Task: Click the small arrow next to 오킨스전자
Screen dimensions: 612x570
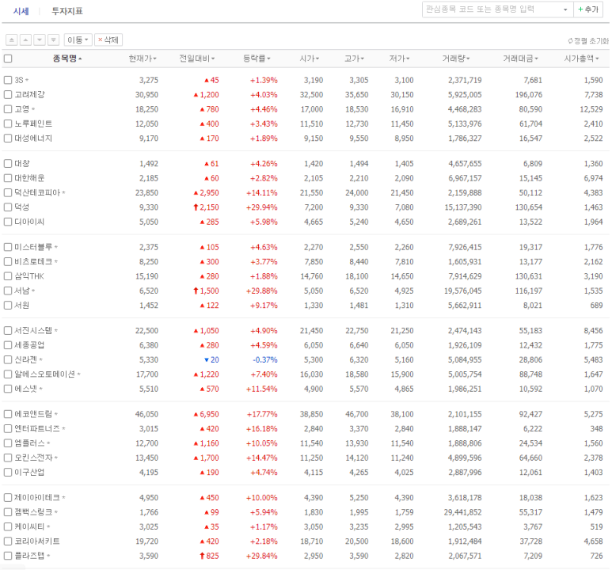Action: pyautogui.click(x=55, y=458)
